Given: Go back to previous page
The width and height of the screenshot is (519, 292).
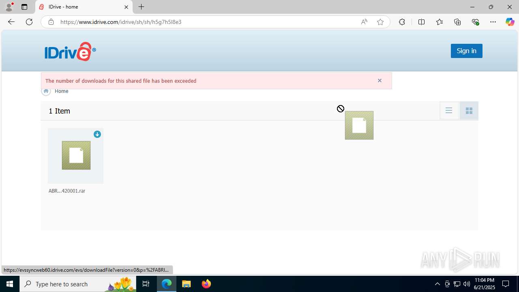Looking at the screenshot, I should click(11, 22).
